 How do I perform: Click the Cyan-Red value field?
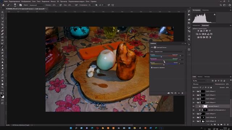tap(181, 56)
